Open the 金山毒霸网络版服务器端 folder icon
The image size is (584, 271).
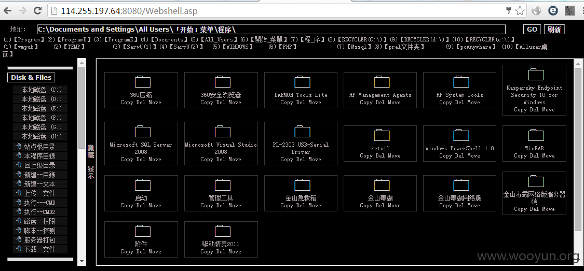coord(536,181)
